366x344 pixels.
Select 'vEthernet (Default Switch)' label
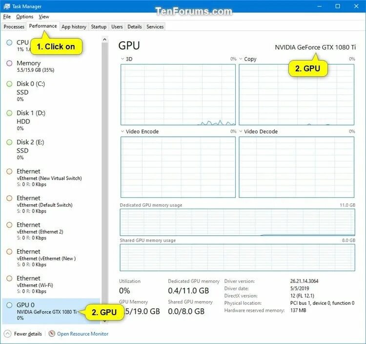pos(44,205)
